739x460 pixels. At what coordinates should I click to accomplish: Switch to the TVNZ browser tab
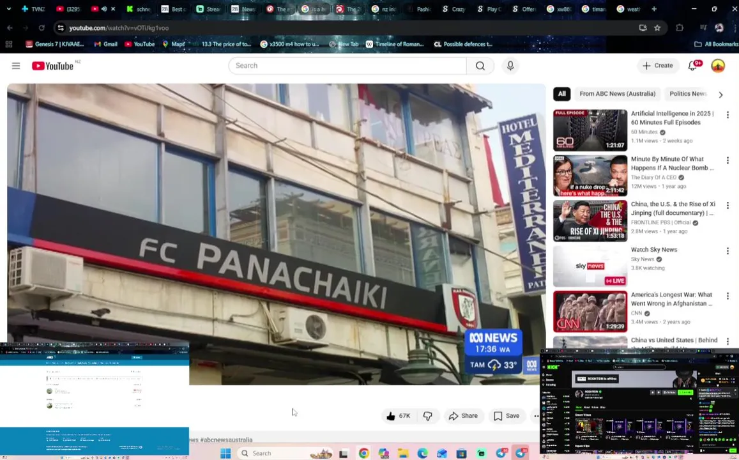click(x=34, y=9)
